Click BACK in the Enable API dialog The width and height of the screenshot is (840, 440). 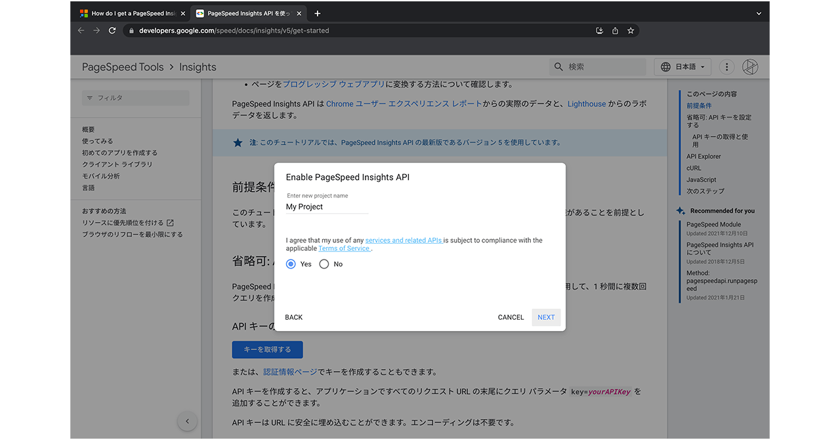(x=294, y=317)
